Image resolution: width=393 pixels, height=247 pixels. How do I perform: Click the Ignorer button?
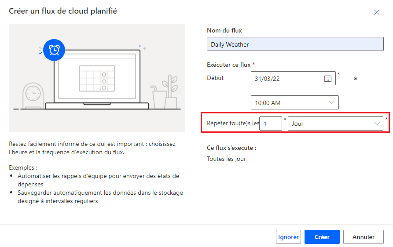288,237
